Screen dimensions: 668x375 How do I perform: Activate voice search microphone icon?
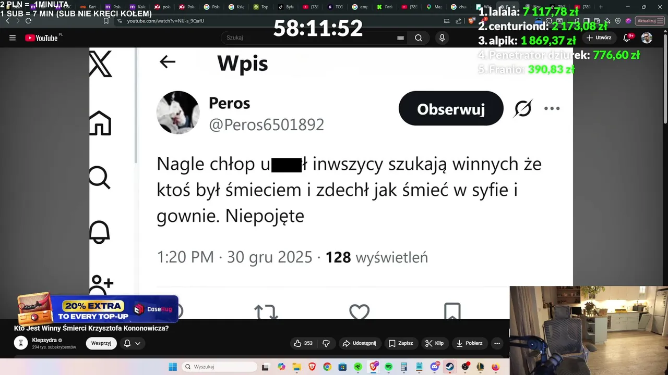[442, 37]
